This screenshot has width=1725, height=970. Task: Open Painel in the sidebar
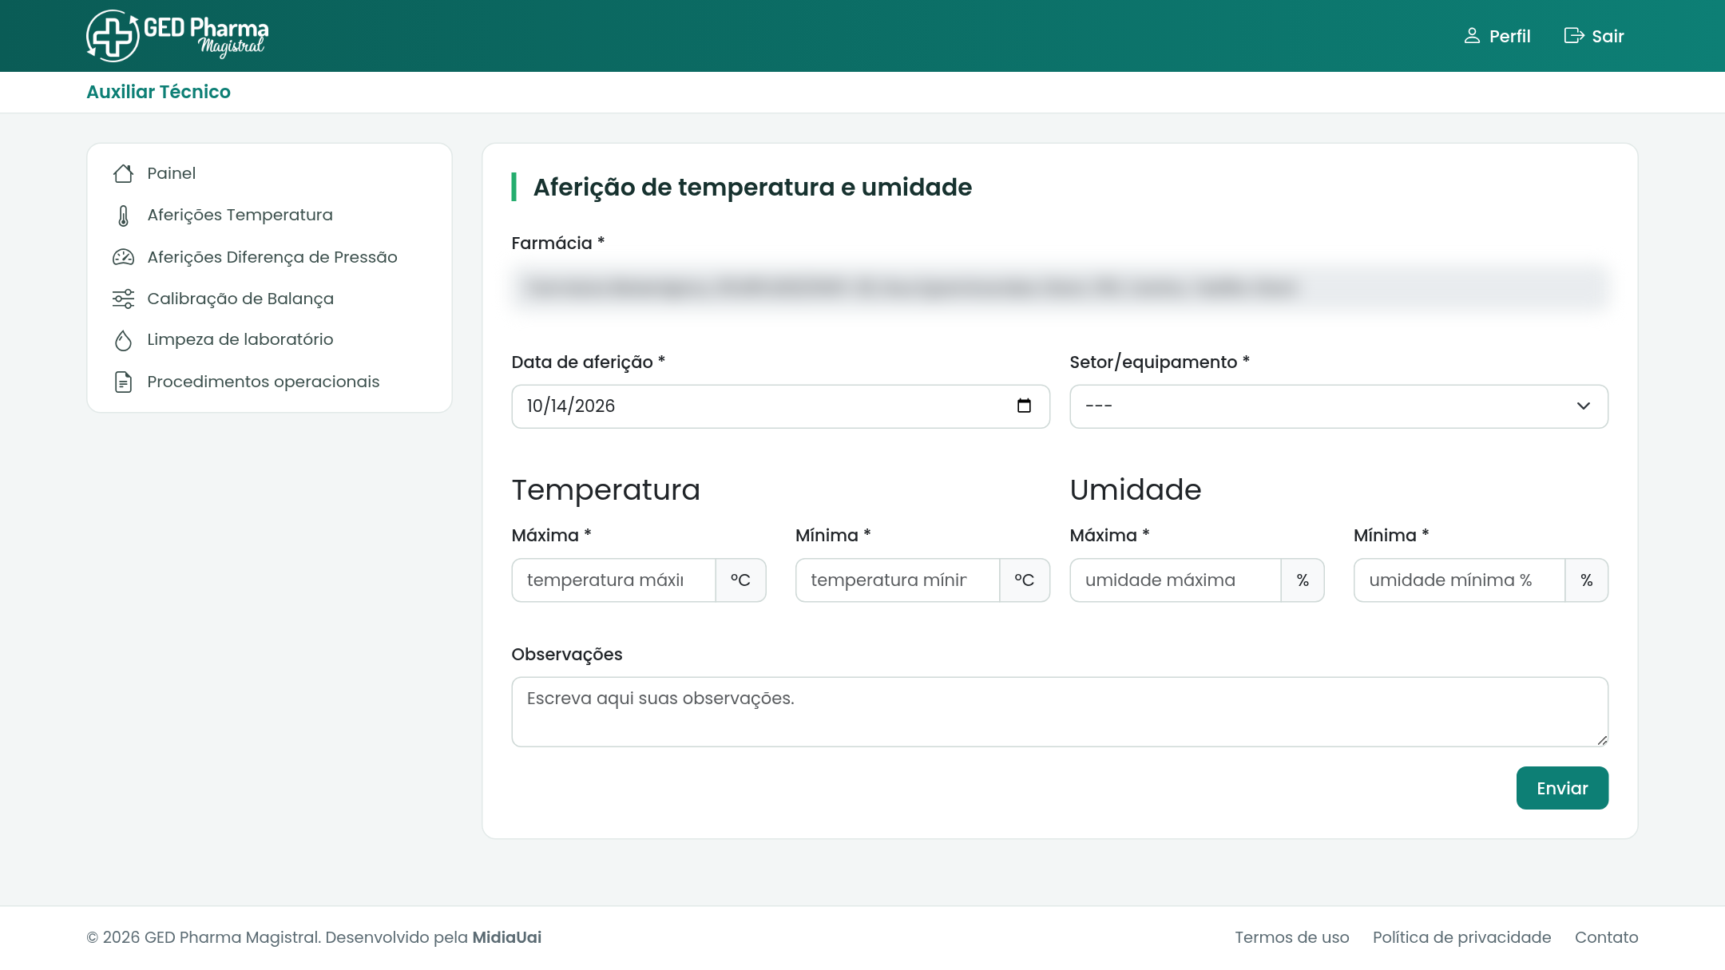click(x=171, y=173)
